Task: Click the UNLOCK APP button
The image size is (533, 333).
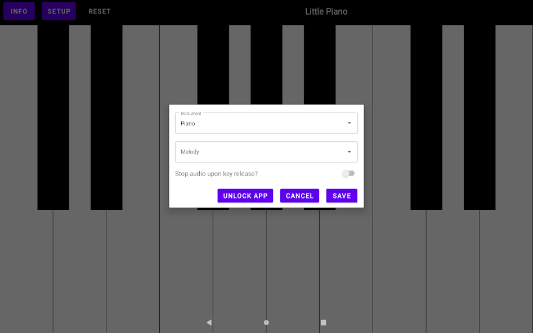Action: click(x=245, y=195)
